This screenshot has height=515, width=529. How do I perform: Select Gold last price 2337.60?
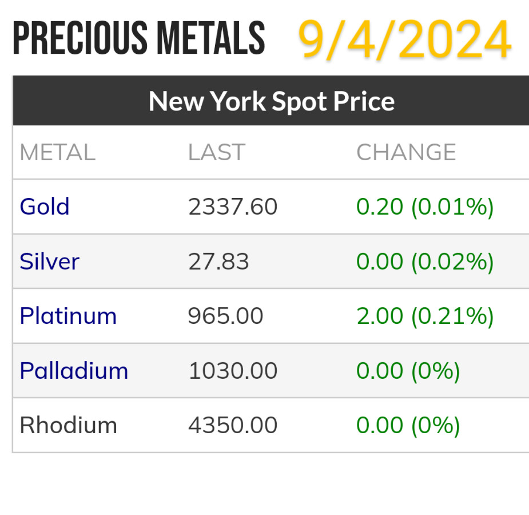pyautogui.click(x=233, y=207)
